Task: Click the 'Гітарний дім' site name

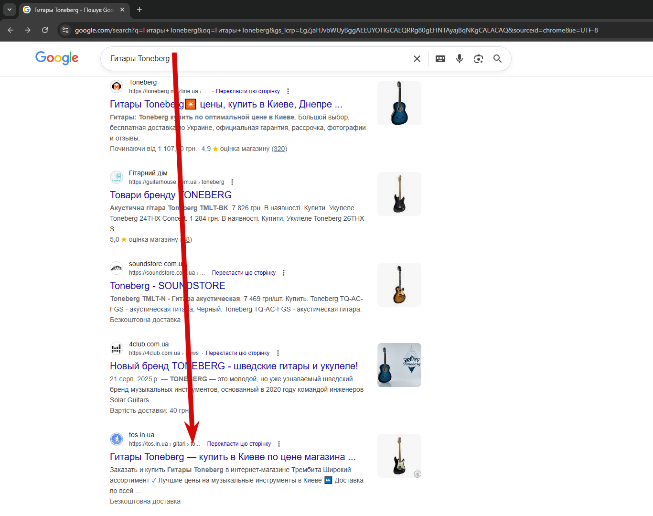Action: click(x=148, y=173)
